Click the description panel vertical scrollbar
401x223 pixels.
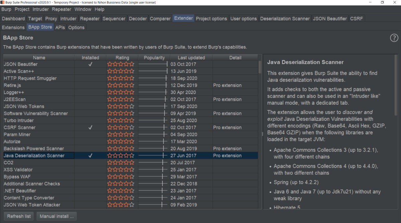[x=396, y=85]
